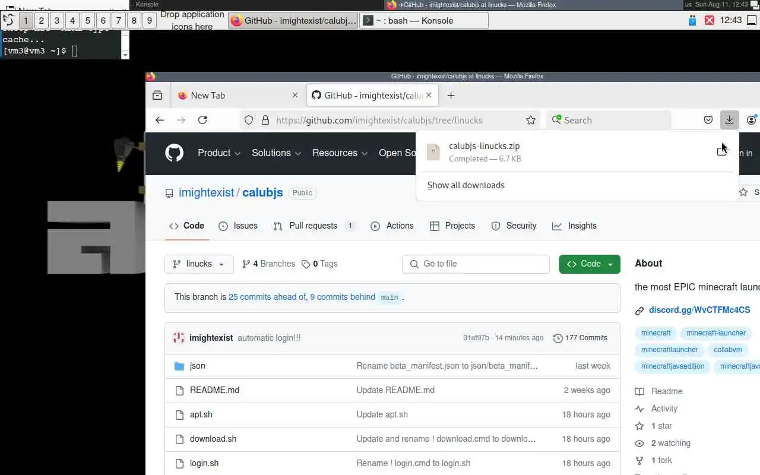
Task: Click the forward navigation arrow
Action: tap(181, 120)
